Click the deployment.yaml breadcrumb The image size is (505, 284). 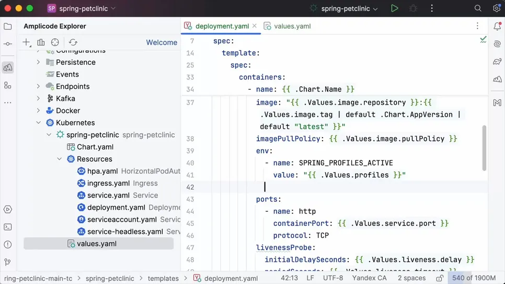(225, 278)
